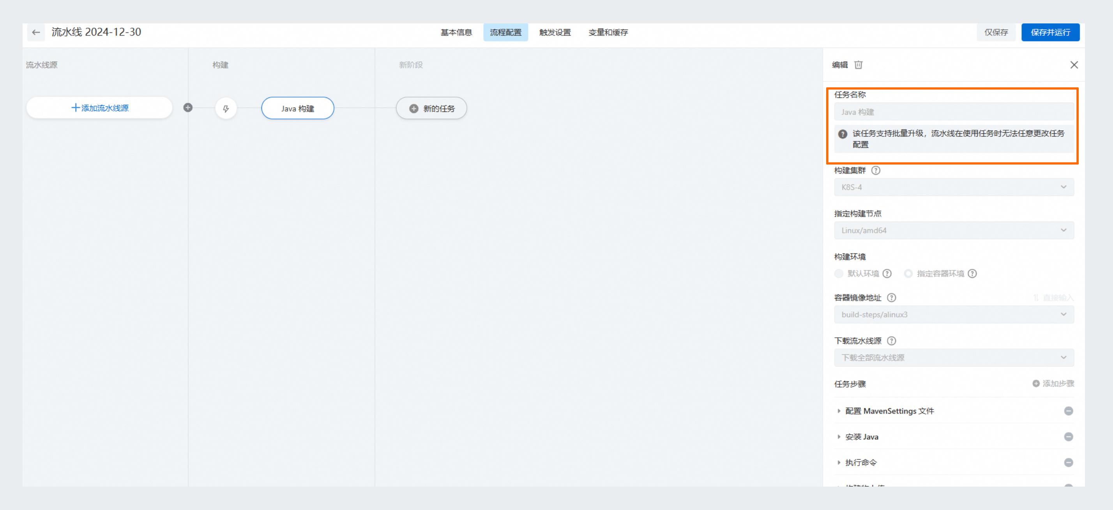Remove the 执行命令 step
The height and width of the screenshot is (510, 1113).
click(x=1068, y=463)
